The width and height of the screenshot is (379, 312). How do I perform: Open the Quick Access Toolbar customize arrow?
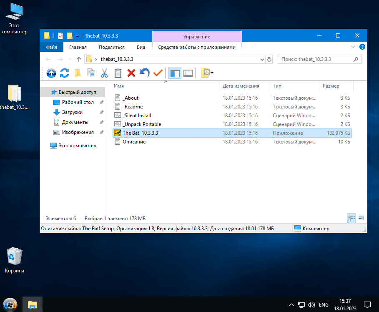(78, 36)
